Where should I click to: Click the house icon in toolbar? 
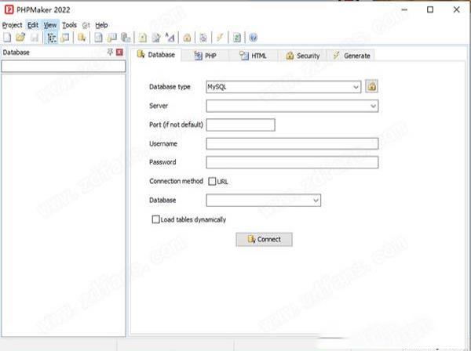(x=187, y=37)
